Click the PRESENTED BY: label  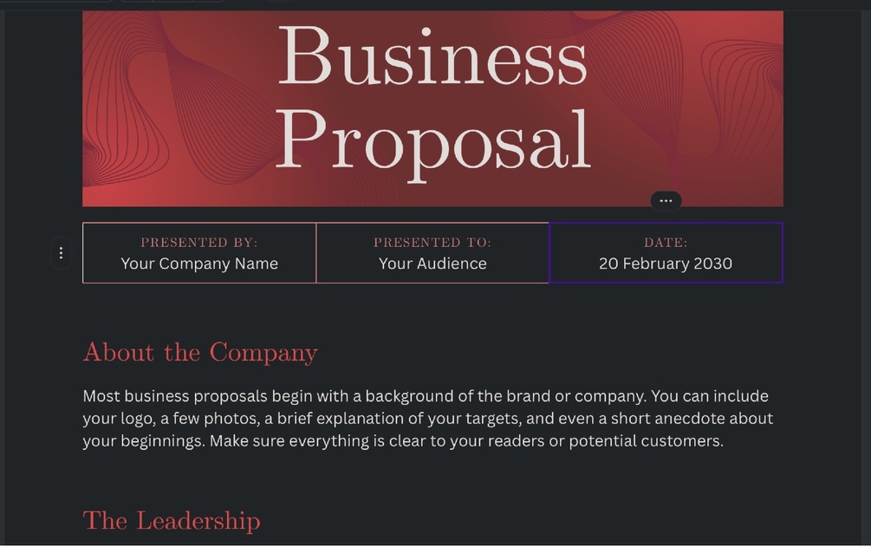(x=198, y=243)
